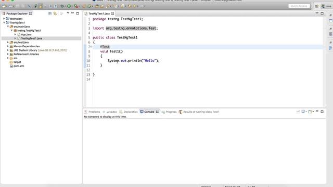Expand the testngtest project node

click(x=4, y=19)
